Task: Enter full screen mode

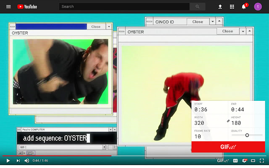Action: [262, 160]
